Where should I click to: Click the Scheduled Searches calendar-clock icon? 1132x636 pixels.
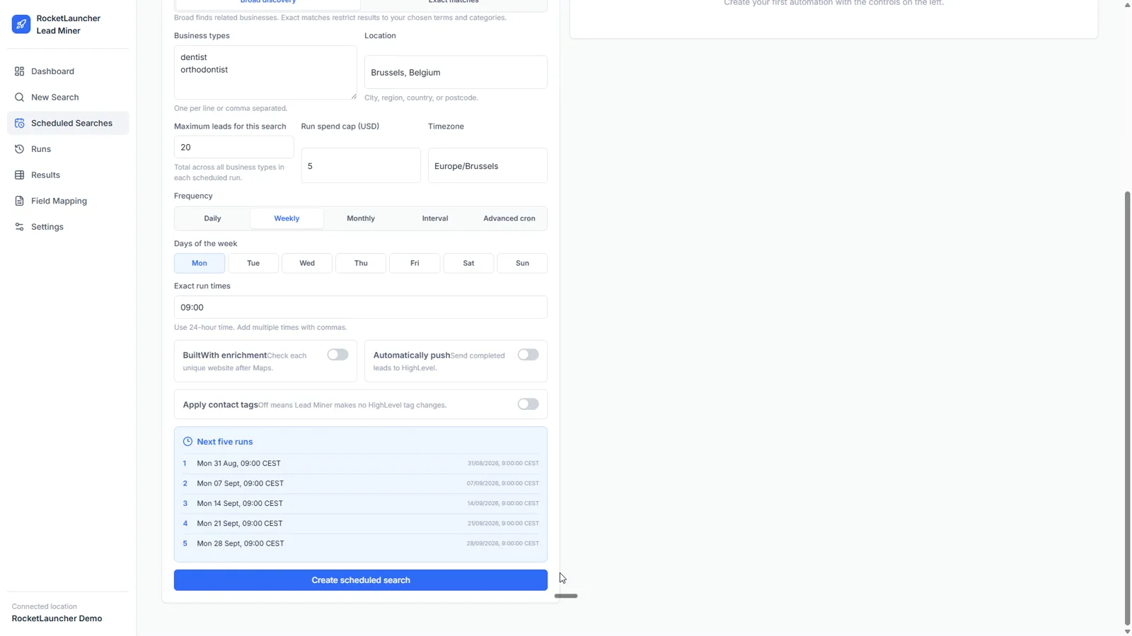coord(19,123)
